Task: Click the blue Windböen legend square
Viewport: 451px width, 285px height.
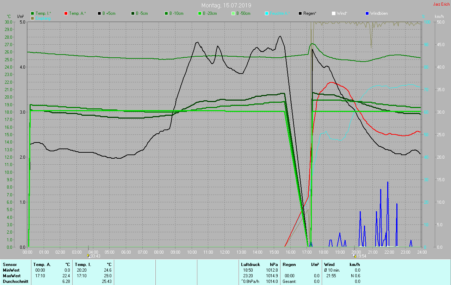Action: [x=367, y=13]
